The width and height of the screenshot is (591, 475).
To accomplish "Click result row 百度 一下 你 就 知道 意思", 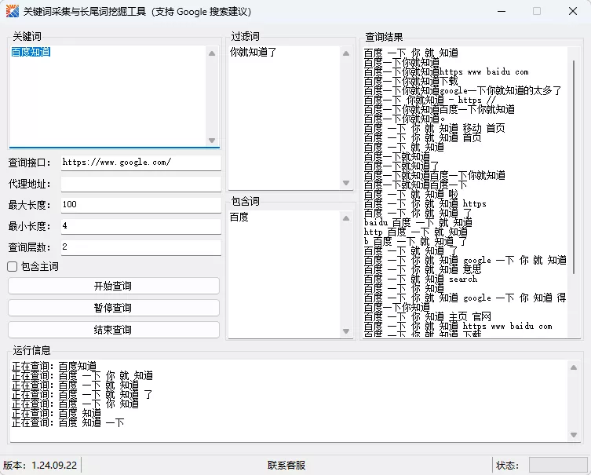I will (422, 269).
